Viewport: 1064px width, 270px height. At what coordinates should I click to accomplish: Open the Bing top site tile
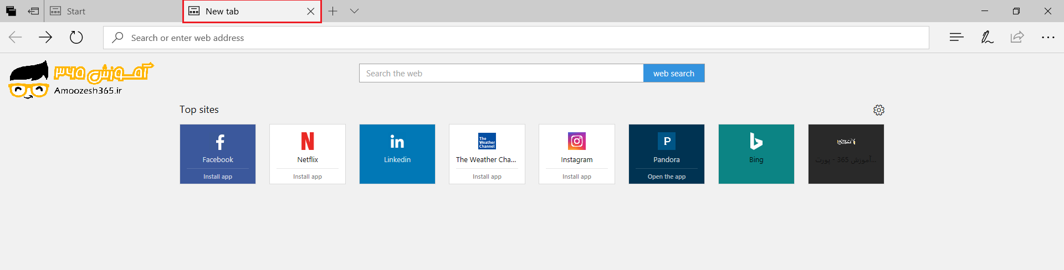tap(756, 154)
